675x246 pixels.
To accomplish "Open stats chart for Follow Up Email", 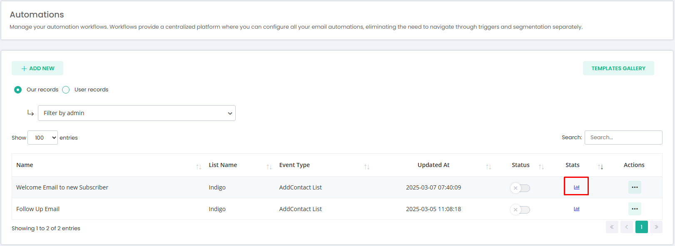I will pyautogui.click(x=576, y=209).
